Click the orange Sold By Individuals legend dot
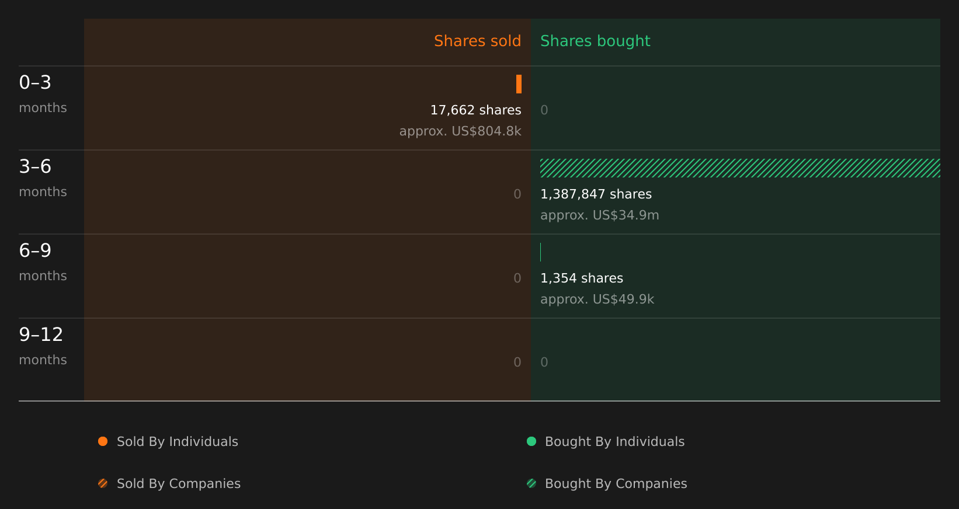959x509 pixels. click(103, 441)
